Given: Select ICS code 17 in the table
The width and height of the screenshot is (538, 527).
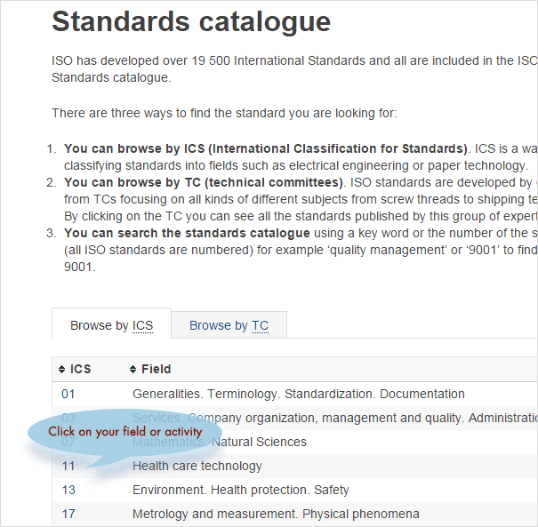Looking at the screenshot, I should coord(68,514).
